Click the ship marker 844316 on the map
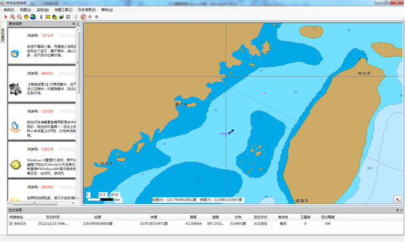The height and width of the screenshot is (242, 405). click(x=231, y=132)
